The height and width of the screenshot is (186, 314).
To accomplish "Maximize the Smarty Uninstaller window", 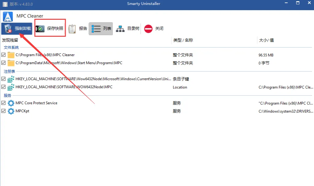I will click(298, 3).
